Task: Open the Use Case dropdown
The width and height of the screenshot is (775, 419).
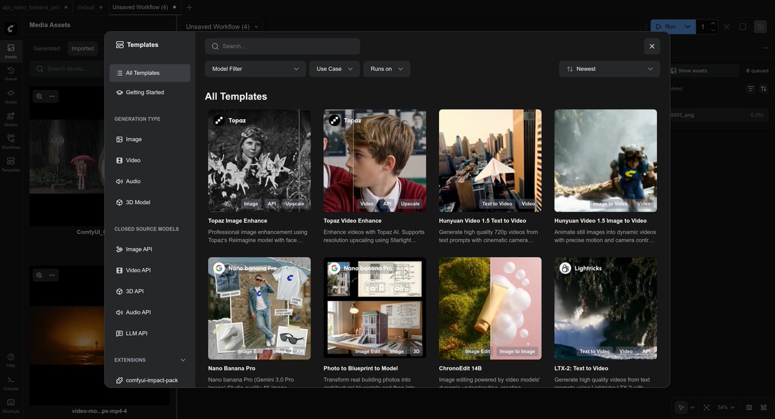Action: pyautogui.click(x=335, y=68)
